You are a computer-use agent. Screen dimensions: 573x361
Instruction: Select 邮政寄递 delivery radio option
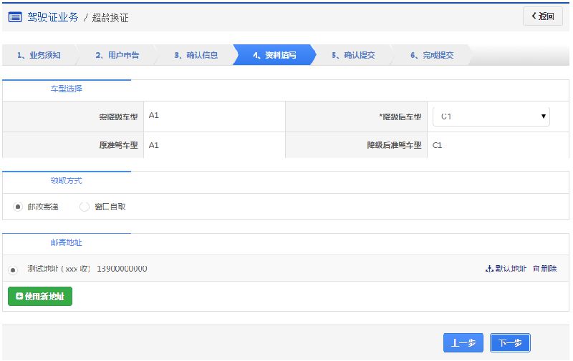tap(18, 207)
